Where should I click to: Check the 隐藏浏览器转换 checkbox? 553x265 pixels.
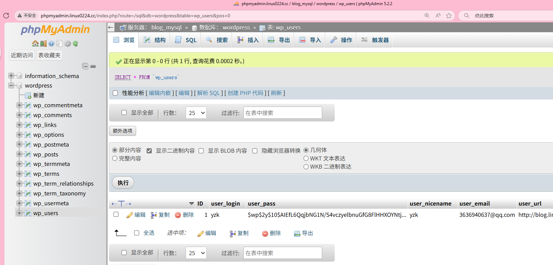click(x=255, y=151)
